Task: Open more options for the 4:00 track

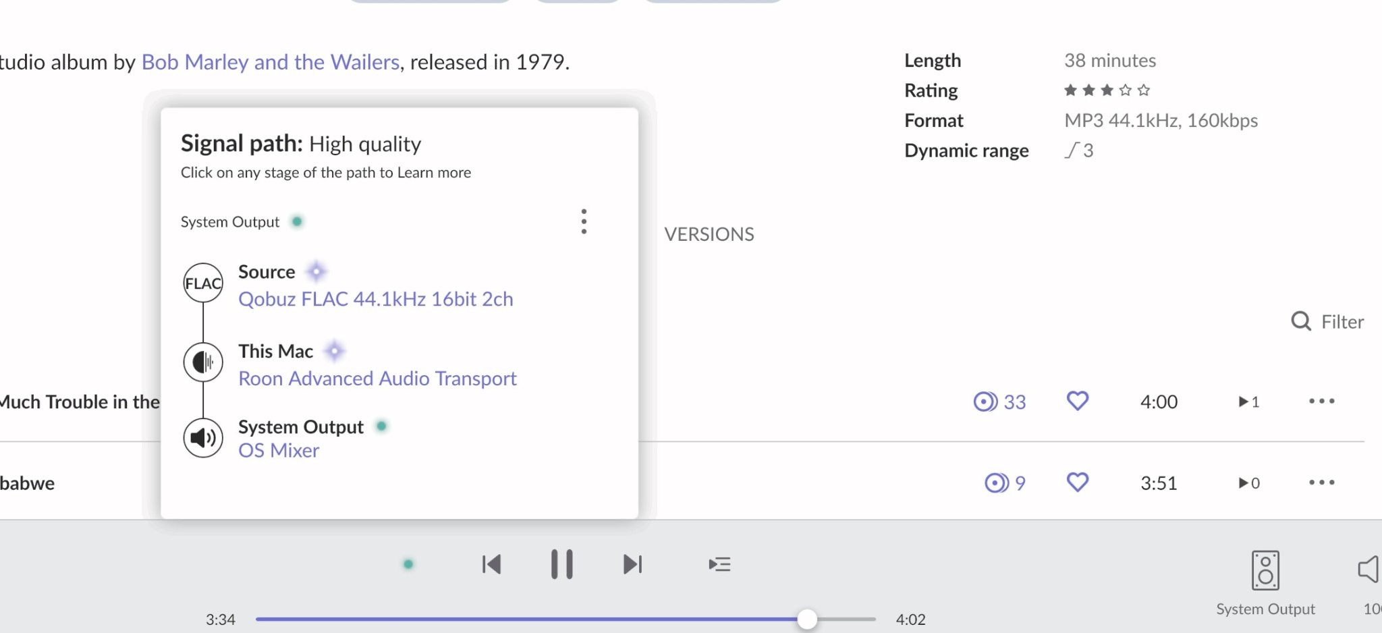Action: pyautogui.click(x=1321, y=401)
